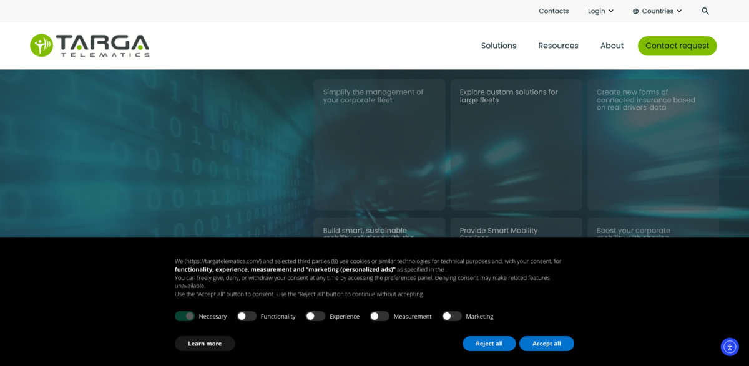Open the Contacts link in top bar
The height and width of the screenshot is (366, 749).
(x=554, y=11)
